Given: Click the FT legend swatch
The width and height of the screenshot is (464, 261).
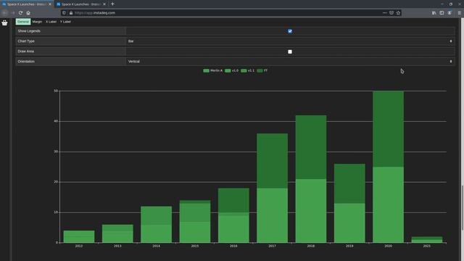Looking at the screenshot, I should [x=260, y=71].
